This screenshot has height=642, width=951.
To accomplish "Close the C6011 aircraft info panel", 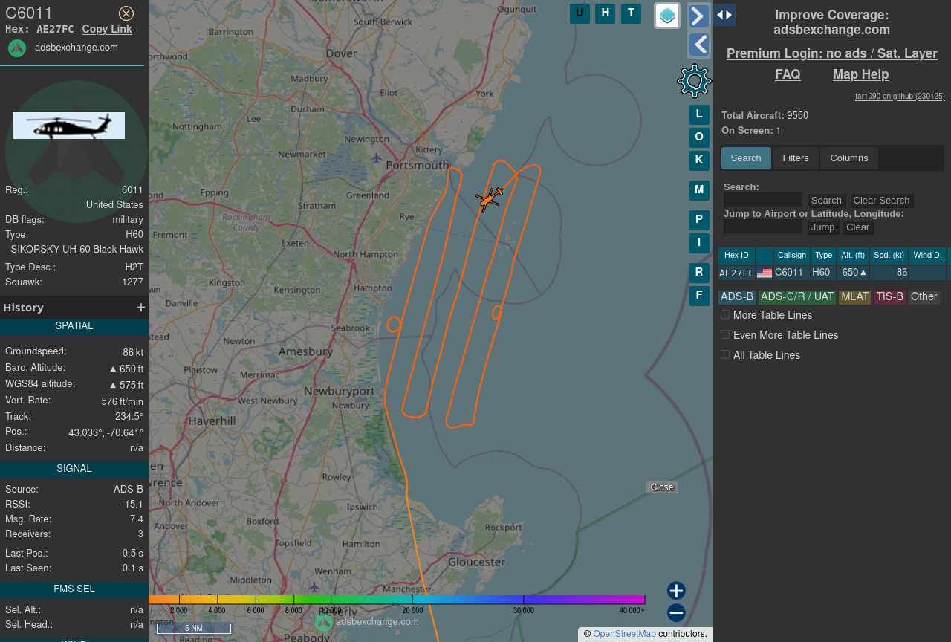I will point(126,13).
